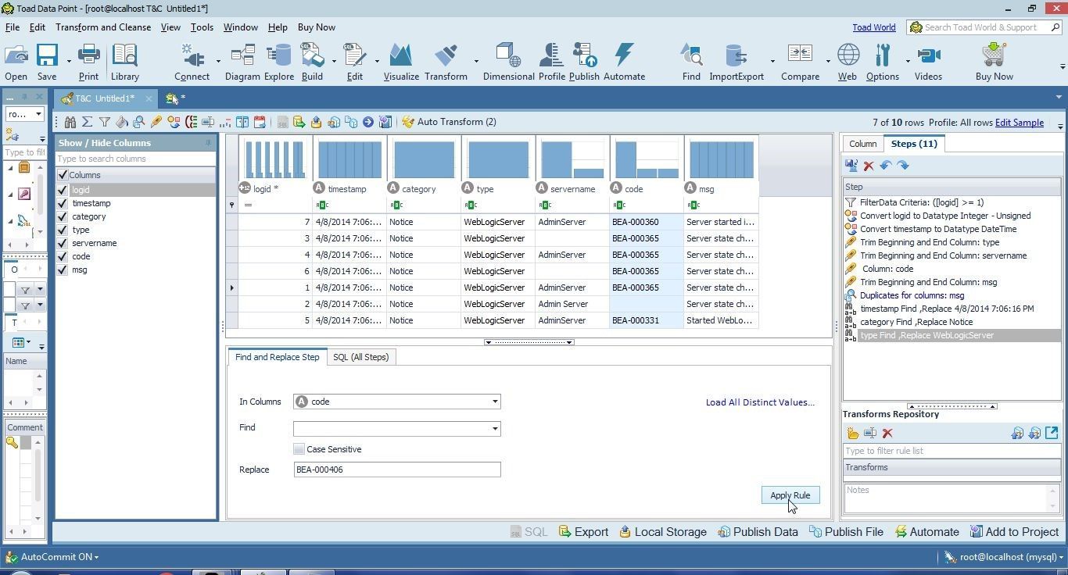Open the Transform and Cleanse menu
Screen dimensions: 1068x575
103,27
